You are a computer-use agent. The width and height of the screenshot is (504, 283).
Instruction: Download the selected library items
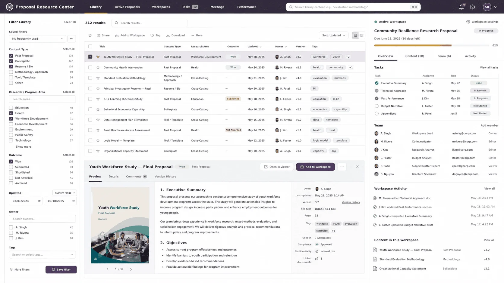[x=175, y=35]
